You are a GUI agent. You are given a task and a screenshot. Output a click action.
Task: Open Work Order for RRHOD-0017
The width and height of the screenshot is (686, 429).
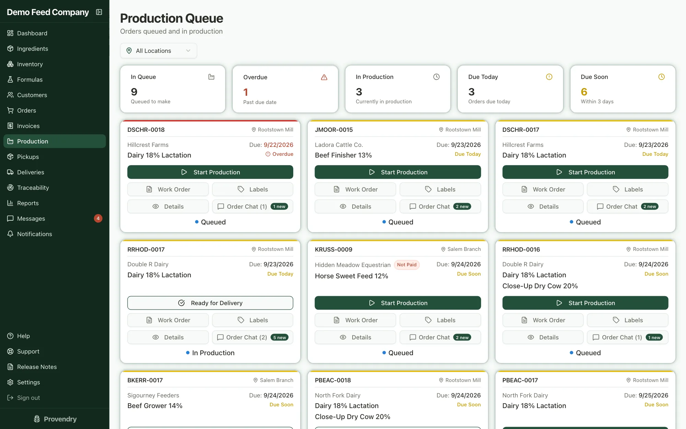click(168, 320)
